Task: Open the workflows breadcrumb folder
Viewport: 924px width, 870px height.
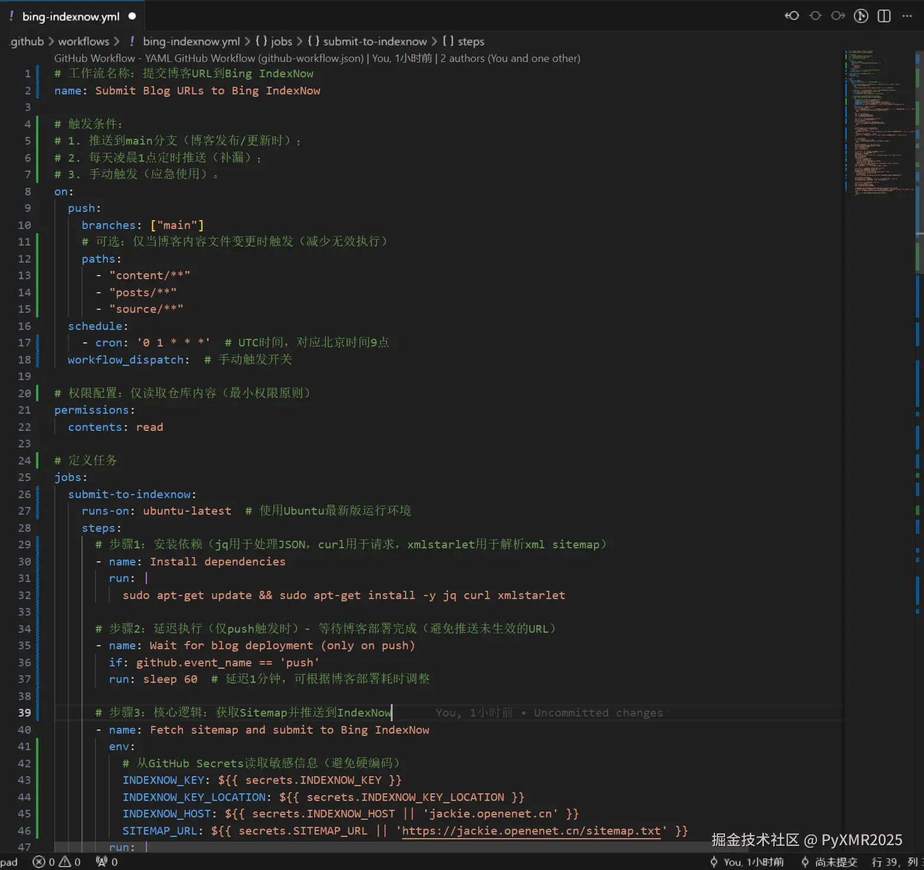Action: click(x=83, y=41)
